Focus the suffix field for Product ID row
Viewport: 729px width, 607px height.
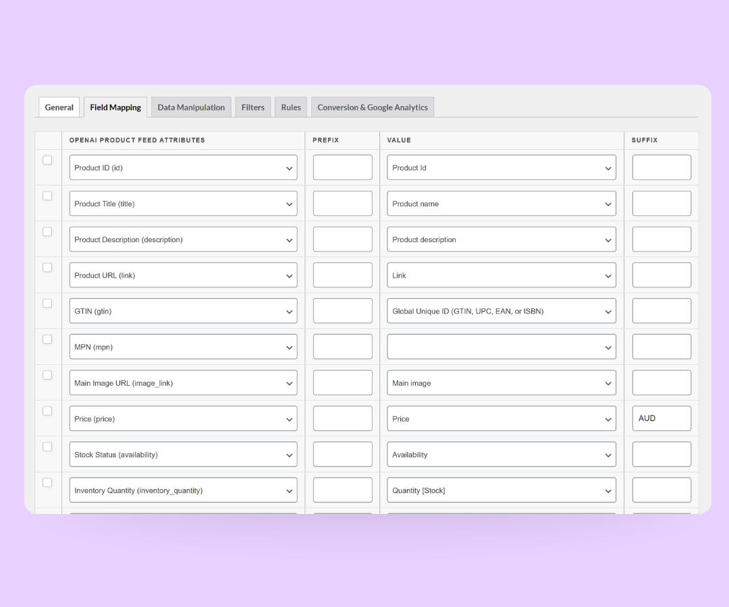click(661, 167)
